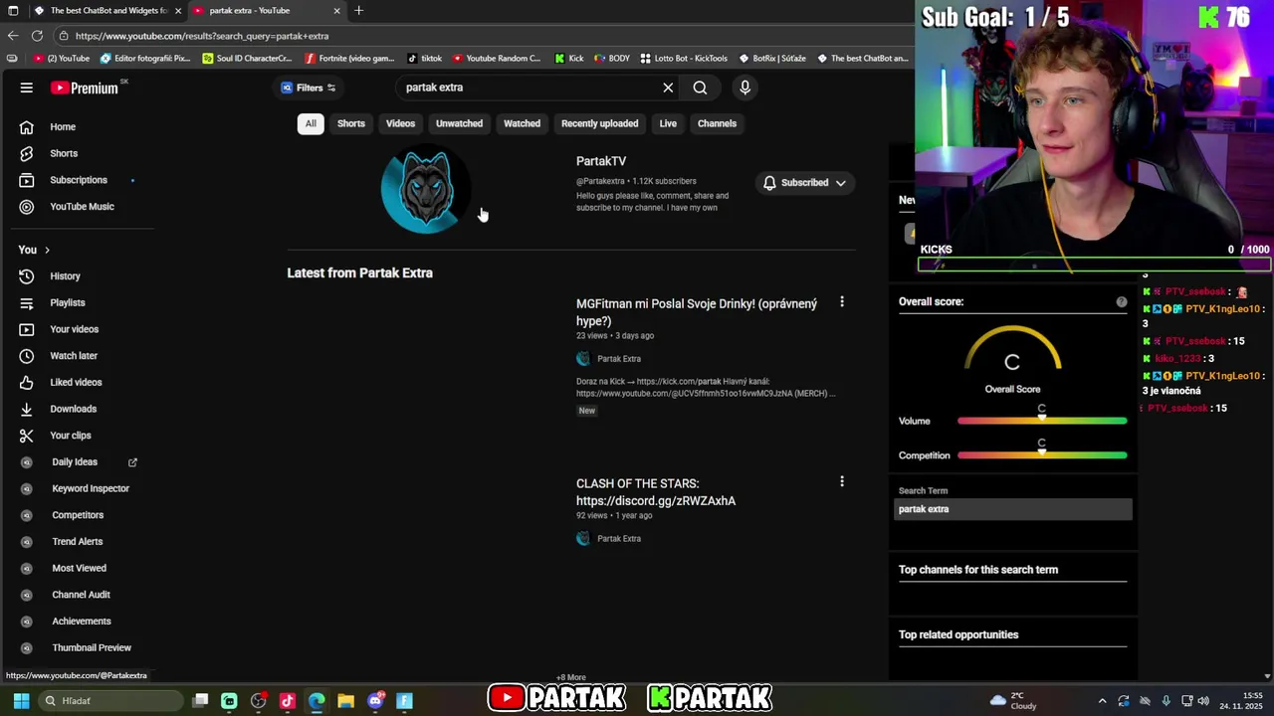This screenshot has width=1274, height=716.
Task: Open Shorts in the sidebar
Action: tap(64, 153)
